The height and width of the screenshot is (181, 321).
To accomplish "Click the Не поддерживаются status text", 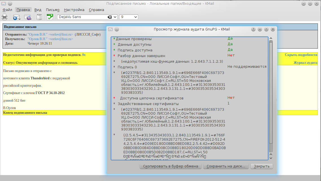I will [247, 67].
